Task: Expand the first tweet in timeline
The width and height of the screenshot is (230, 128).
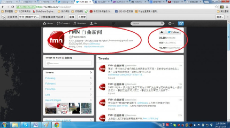Action: point(111,79)
